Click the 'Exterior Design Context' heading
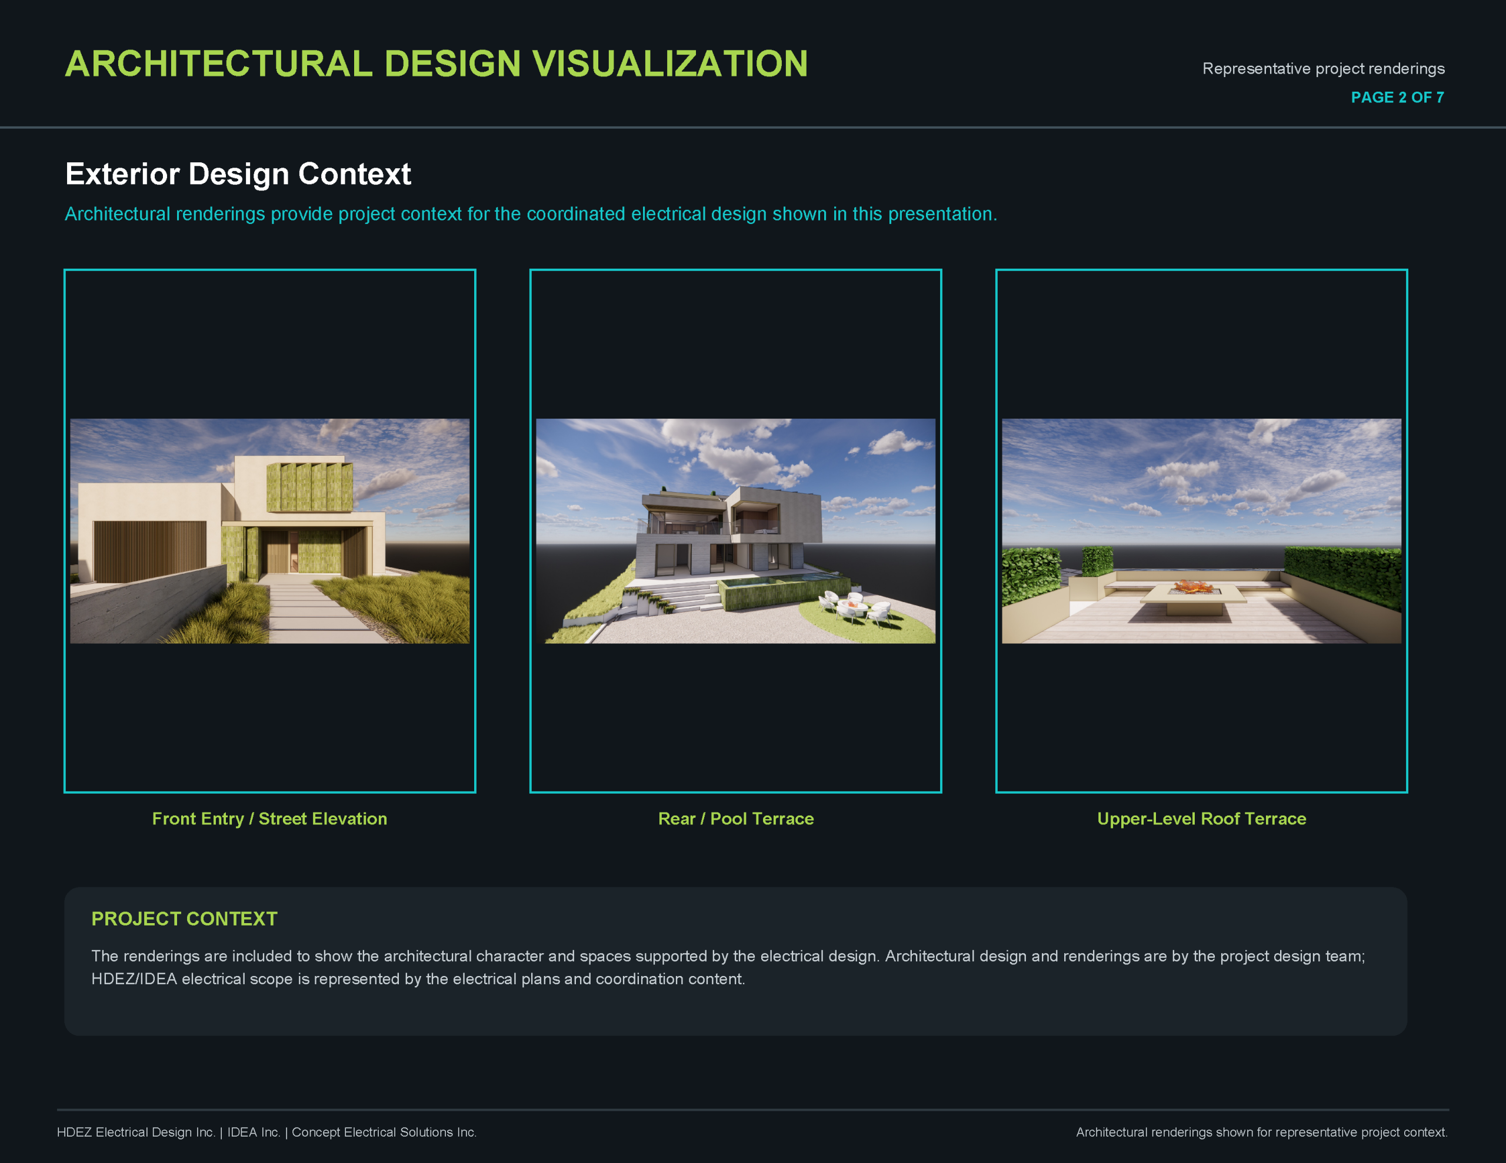Viewport: 1506px width, 1163px height. click(238, 173)
